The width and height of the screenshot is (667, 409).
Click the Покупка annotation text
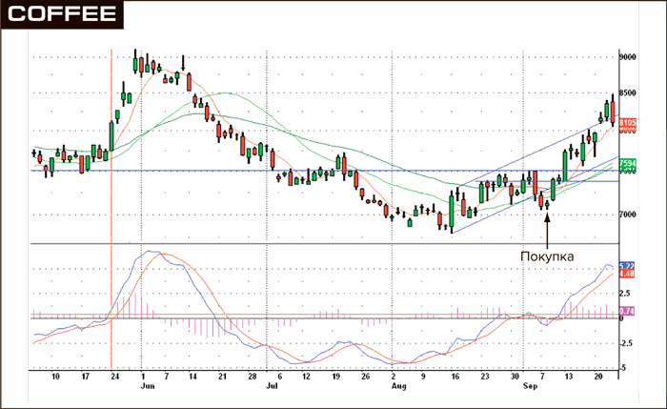(x=549, y=256)
